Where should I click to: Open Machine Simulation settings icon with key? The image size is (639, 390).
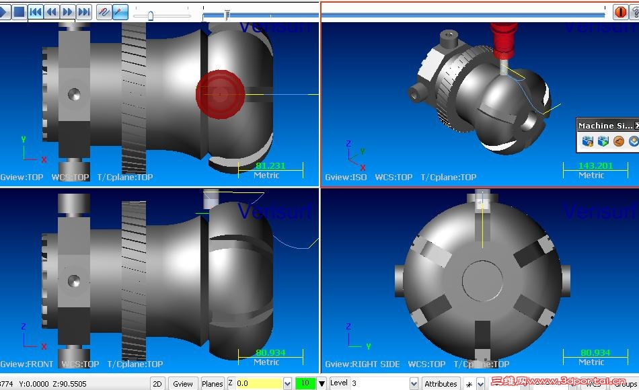coord(588,141)
